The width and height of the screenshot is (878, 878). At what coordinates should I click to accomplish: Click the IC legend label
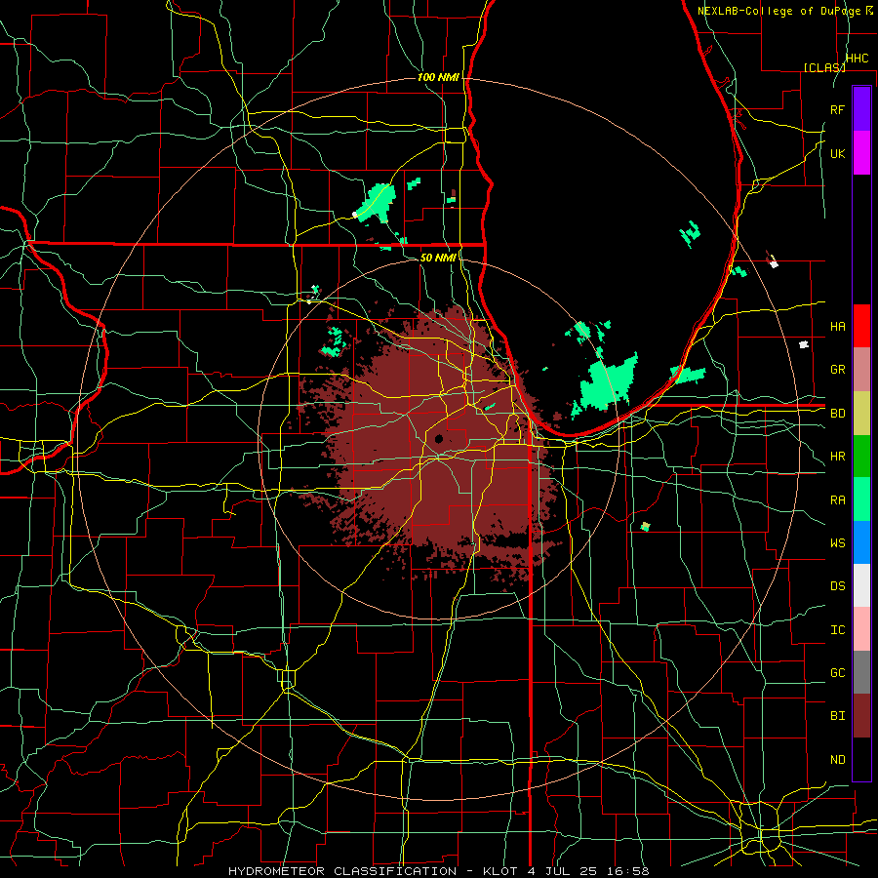[x=837, y=630]
